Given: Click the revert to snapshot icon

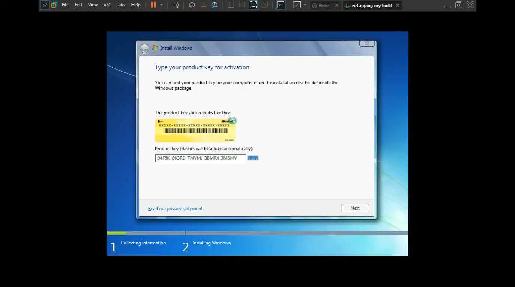Looking at the screenshot, I should pyautogui.click(x=203, y=5).
